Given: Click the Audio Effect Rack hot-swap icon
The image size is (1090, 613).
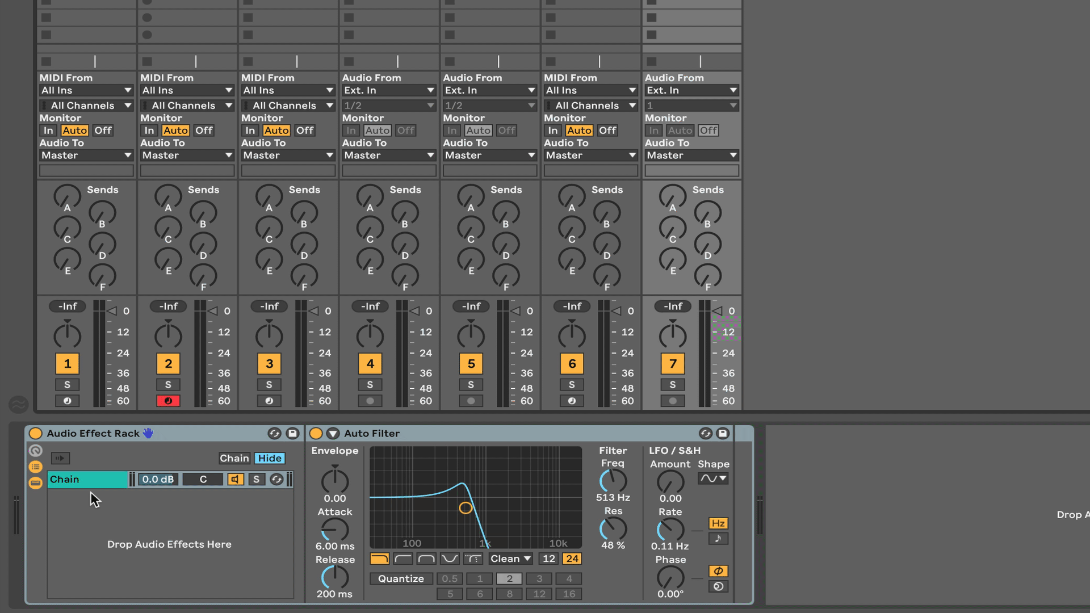Looking at the screenshot, I should (274, 434).
